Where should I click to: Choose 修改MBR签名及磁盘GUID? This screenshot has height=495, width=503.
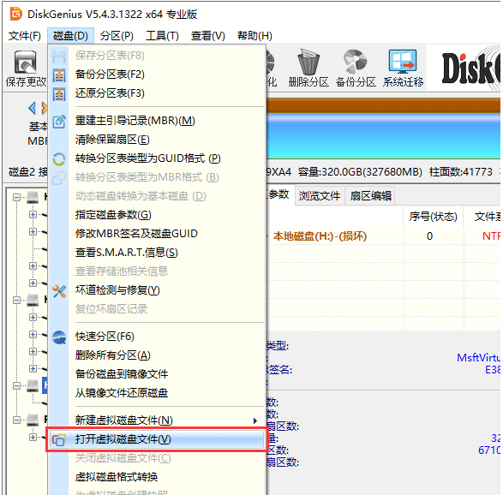(157, 234)
